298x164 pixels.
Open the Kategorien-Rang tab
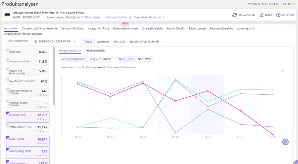[98, 29]
